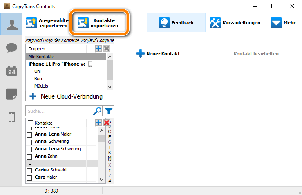Image resolution: width=302 pixels, height=195 pixels.
Task: Open the Feedback button
Action: [176, 22]
